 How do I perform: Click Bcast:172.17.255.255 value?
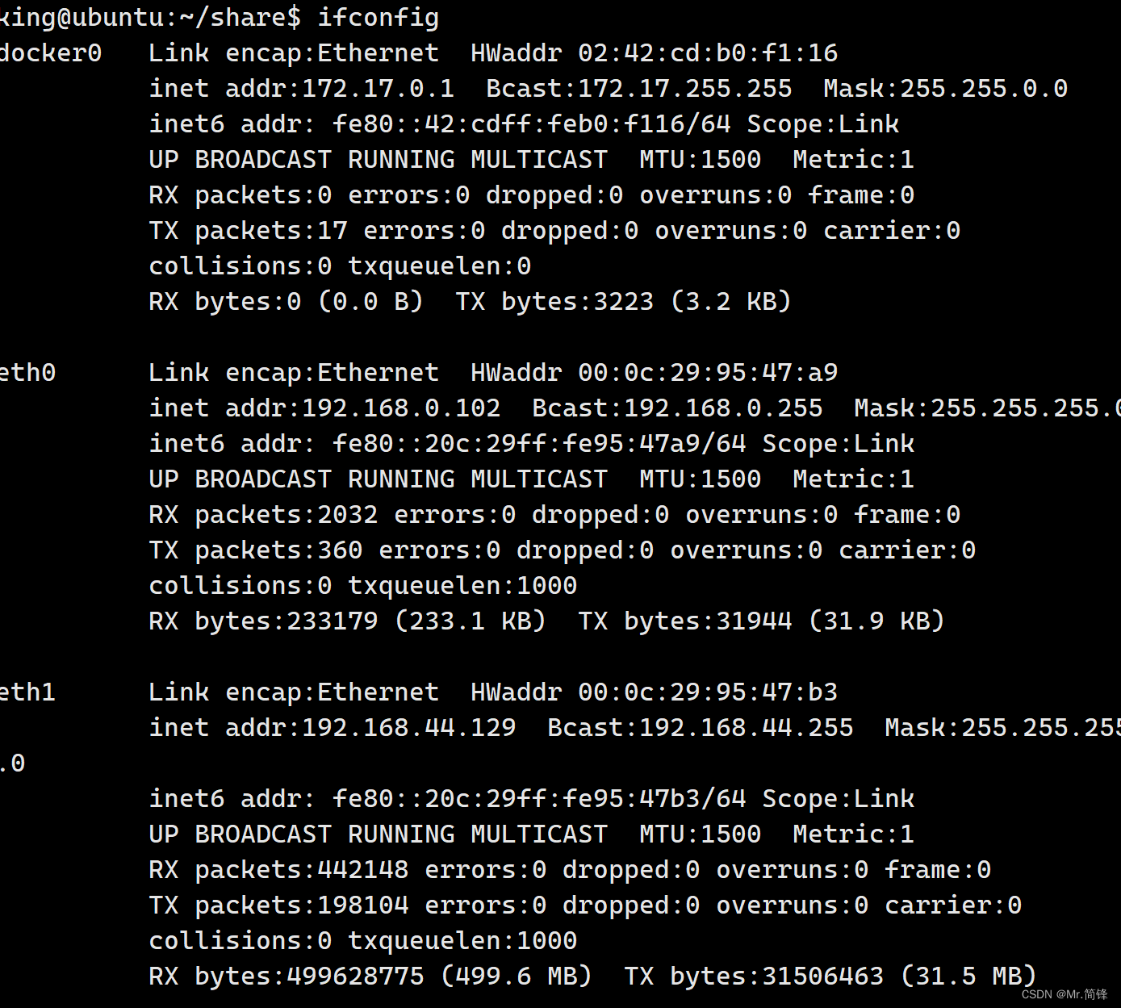point(639,89)
